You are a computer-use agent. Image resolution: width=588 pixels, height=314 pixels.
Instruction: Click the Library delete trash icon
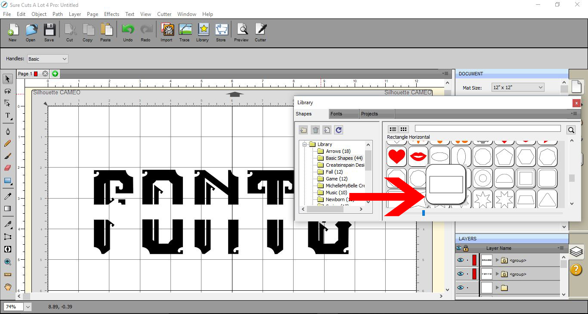pos(316,130)
